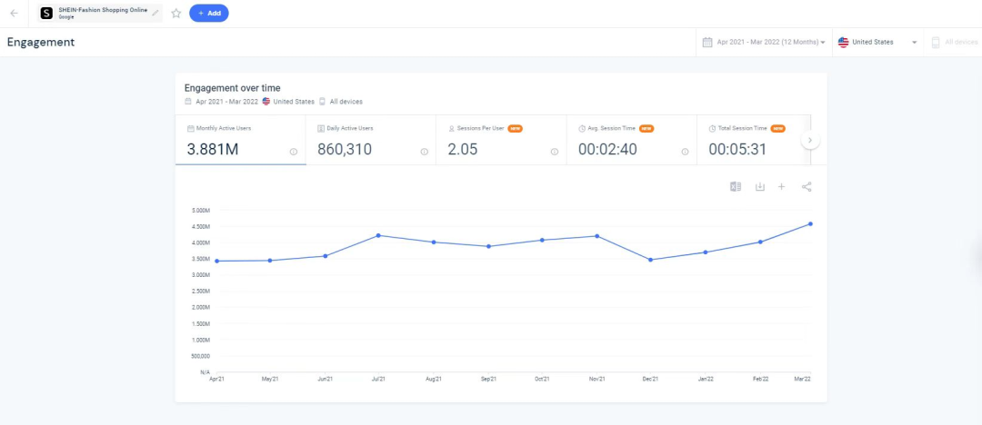The image size is (982, 425).
Task: Click the blue Add button
Action: [x=209, y=14]
